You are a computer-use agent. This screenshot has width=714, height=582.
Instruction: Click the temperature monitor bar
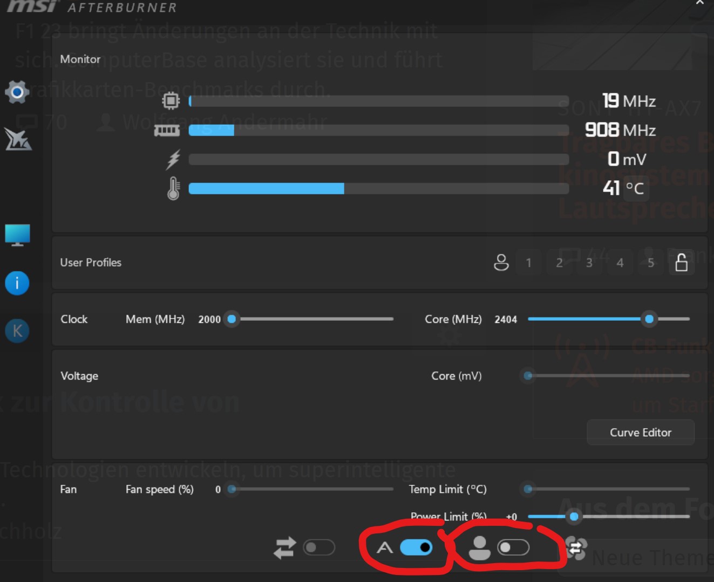tap(379, 188)
